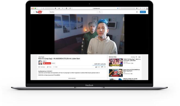
Task: Click the info circle extension icon in Safari toolbar
Action: [x=70, y=8]
